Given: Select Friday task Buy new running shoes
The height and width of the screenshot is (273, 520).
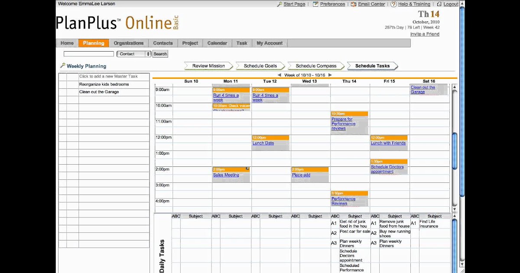Looking at the screenshot, I should [394, 234].
